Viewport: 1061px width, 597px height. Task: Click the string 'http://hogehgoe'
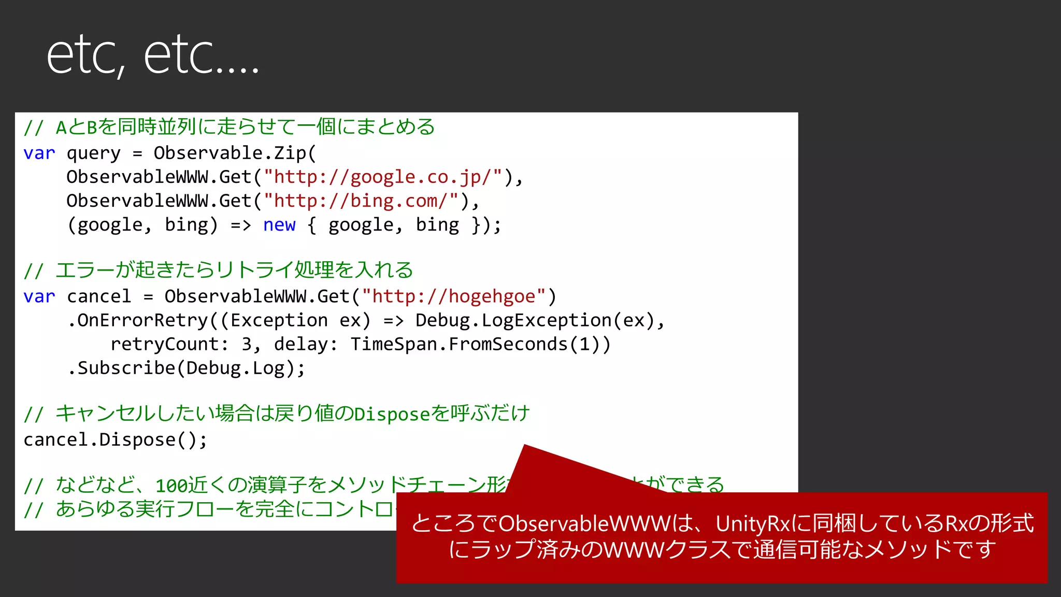coord(454,296)
